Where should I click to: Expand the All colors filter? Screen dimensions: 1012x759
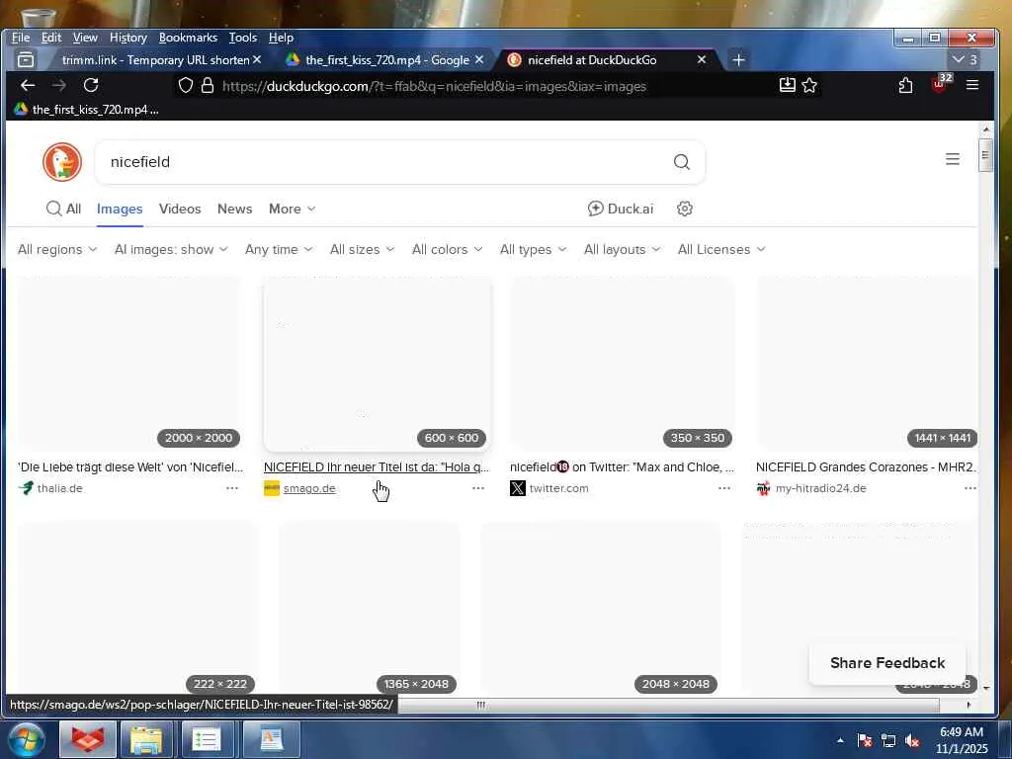448,249
